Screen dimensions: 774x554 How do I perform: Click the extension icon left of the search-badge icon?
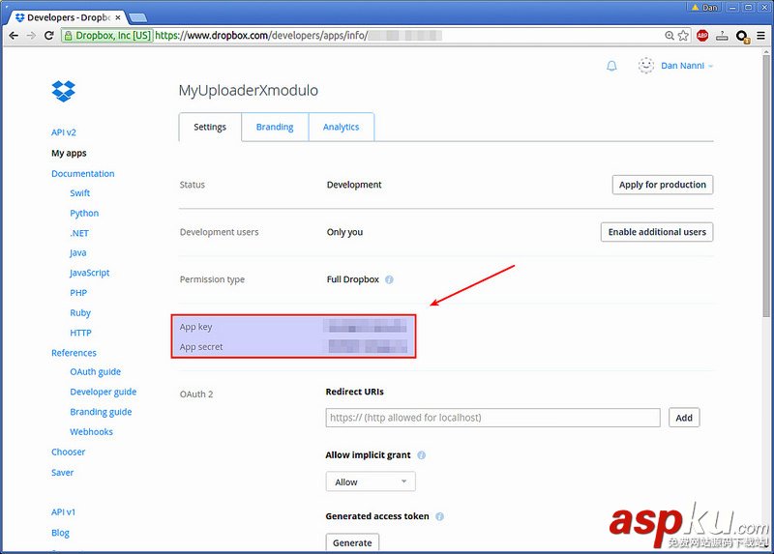(722, 36)
